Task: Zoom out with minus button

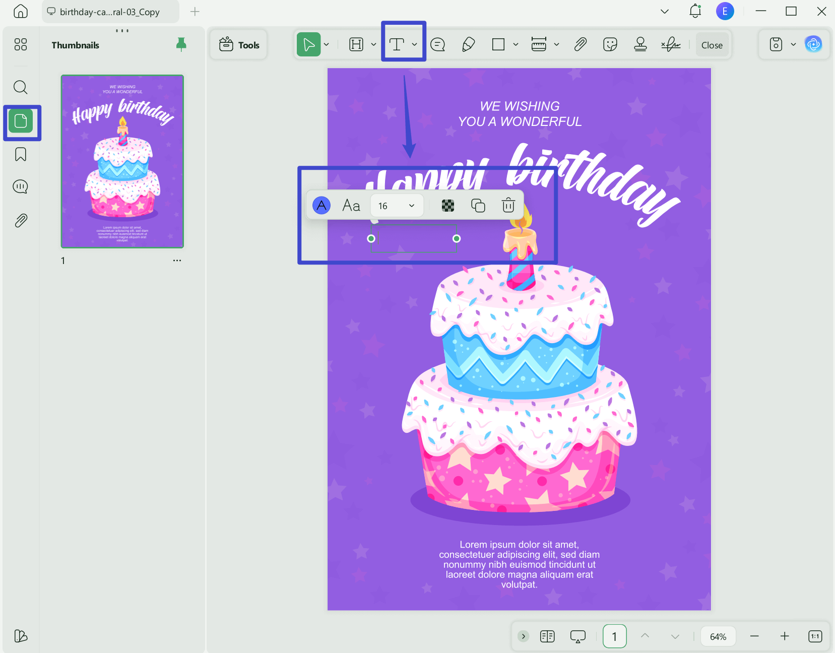Action: pyautogui.click(x=754, y=636)
